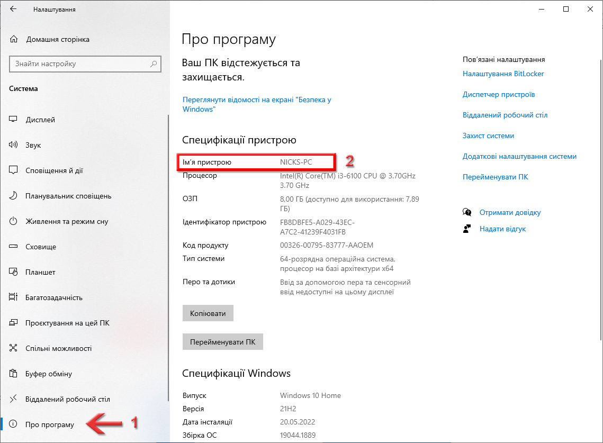The height and width of the screenshot is (443, 603).
Task: Open Віддалений робочий стіл related link
Action: (x=505, y=115)
